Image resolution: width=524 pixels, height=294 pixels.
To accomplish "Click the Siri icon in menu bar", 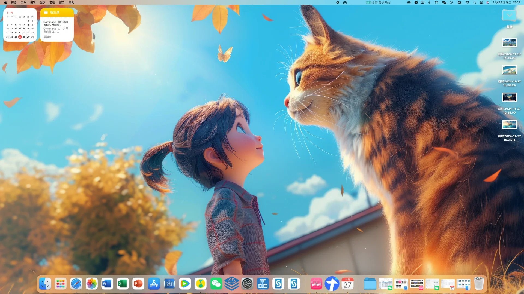I will point(488,2).
